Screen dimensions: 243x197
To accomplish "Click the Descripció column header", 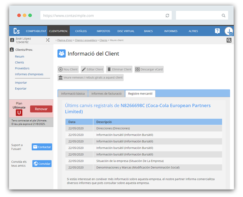I will (158, 122).
